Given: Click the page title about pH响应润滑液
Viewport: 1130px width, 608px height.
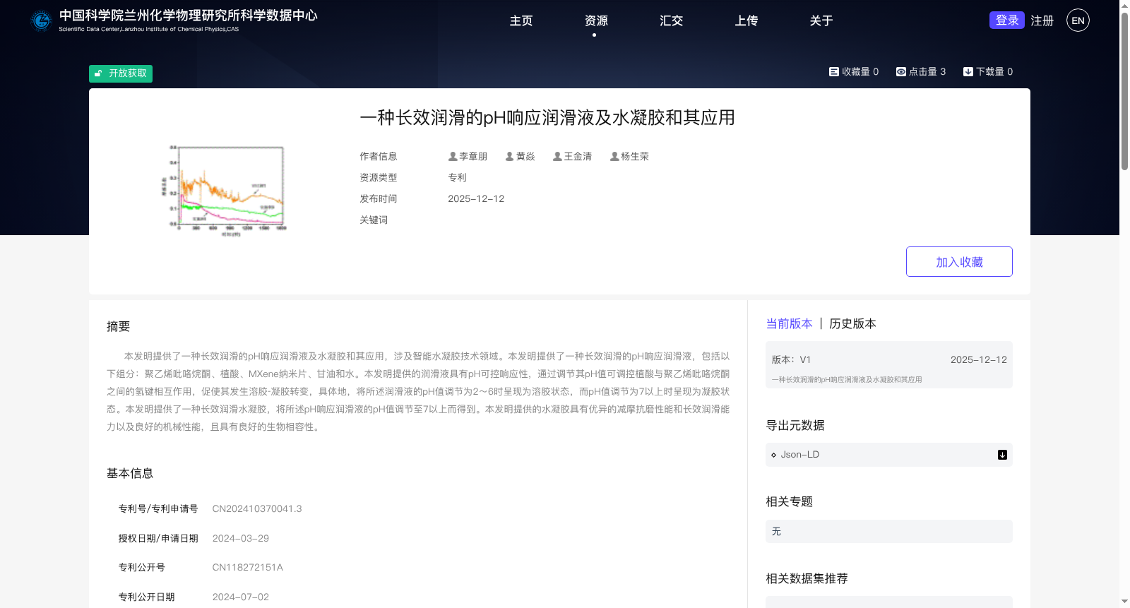Looking at the screenshot, I should (x=547, y=117).
